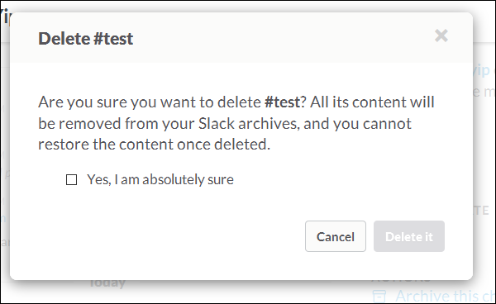Click the archive box icon behind the dialog
The height and width of the screenshot is (304, 496).
379,297
